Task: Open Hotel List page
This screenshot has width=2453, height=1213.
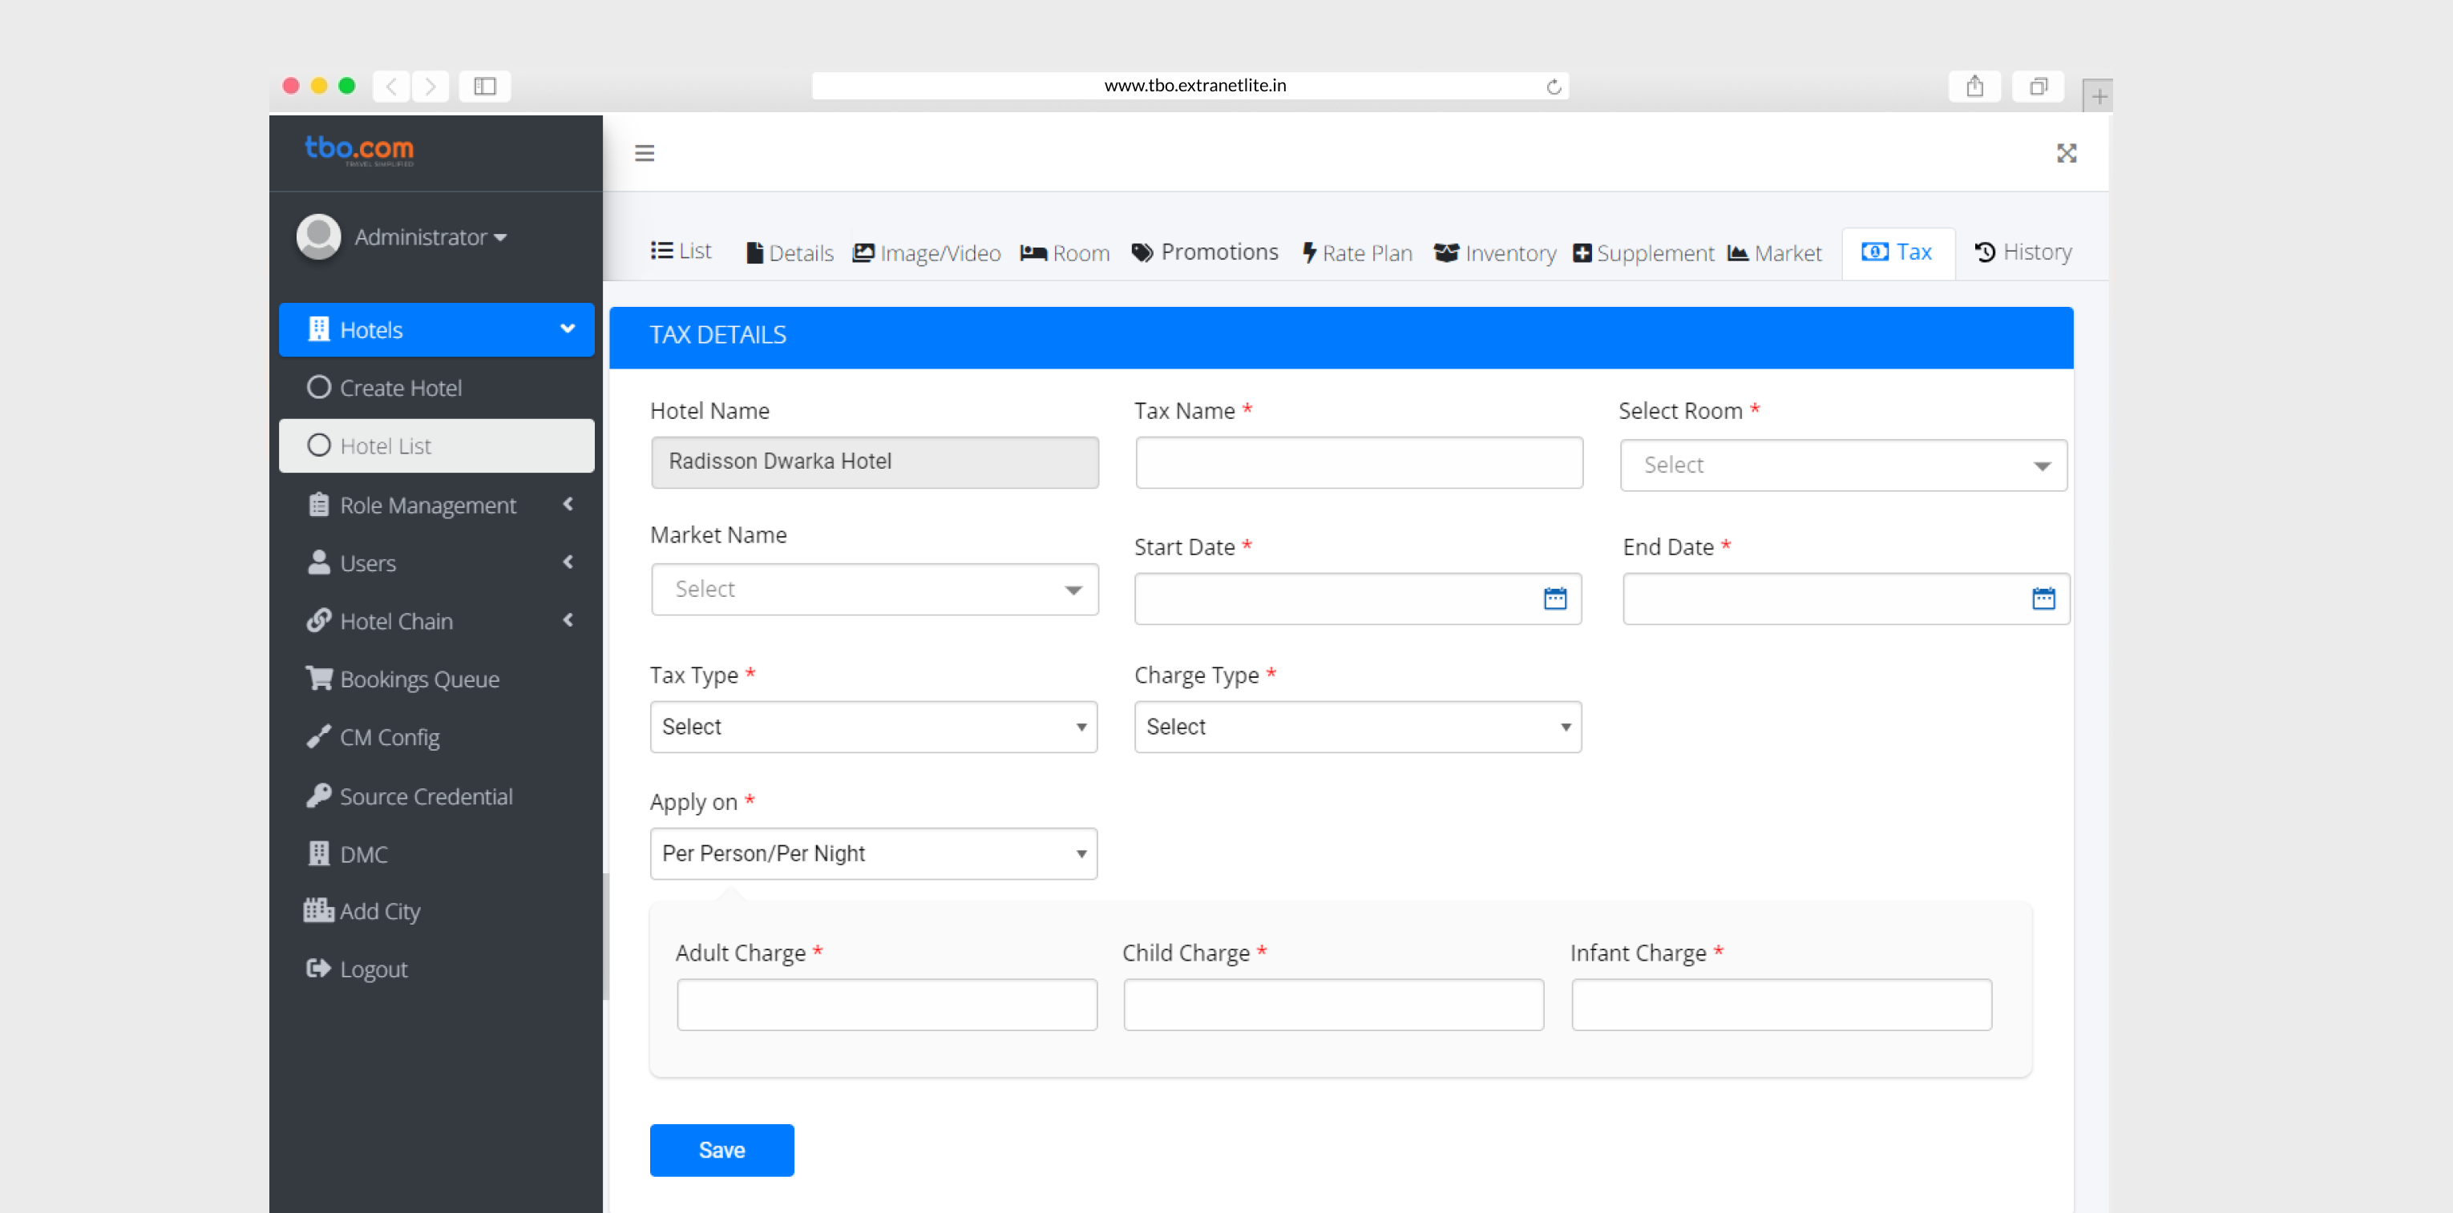Action: 436,445
